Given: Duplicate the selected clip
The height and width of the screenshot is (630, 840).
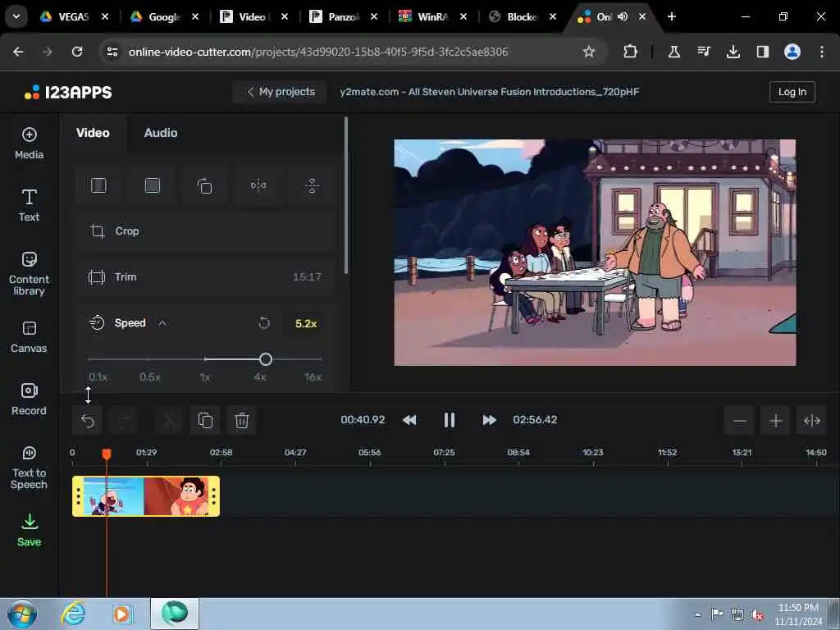Looking at the screenshot, I should pyautogui.click(x=205, y=421).
